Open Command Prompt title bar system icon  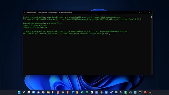pyautogui.click(x=24, y=12)
